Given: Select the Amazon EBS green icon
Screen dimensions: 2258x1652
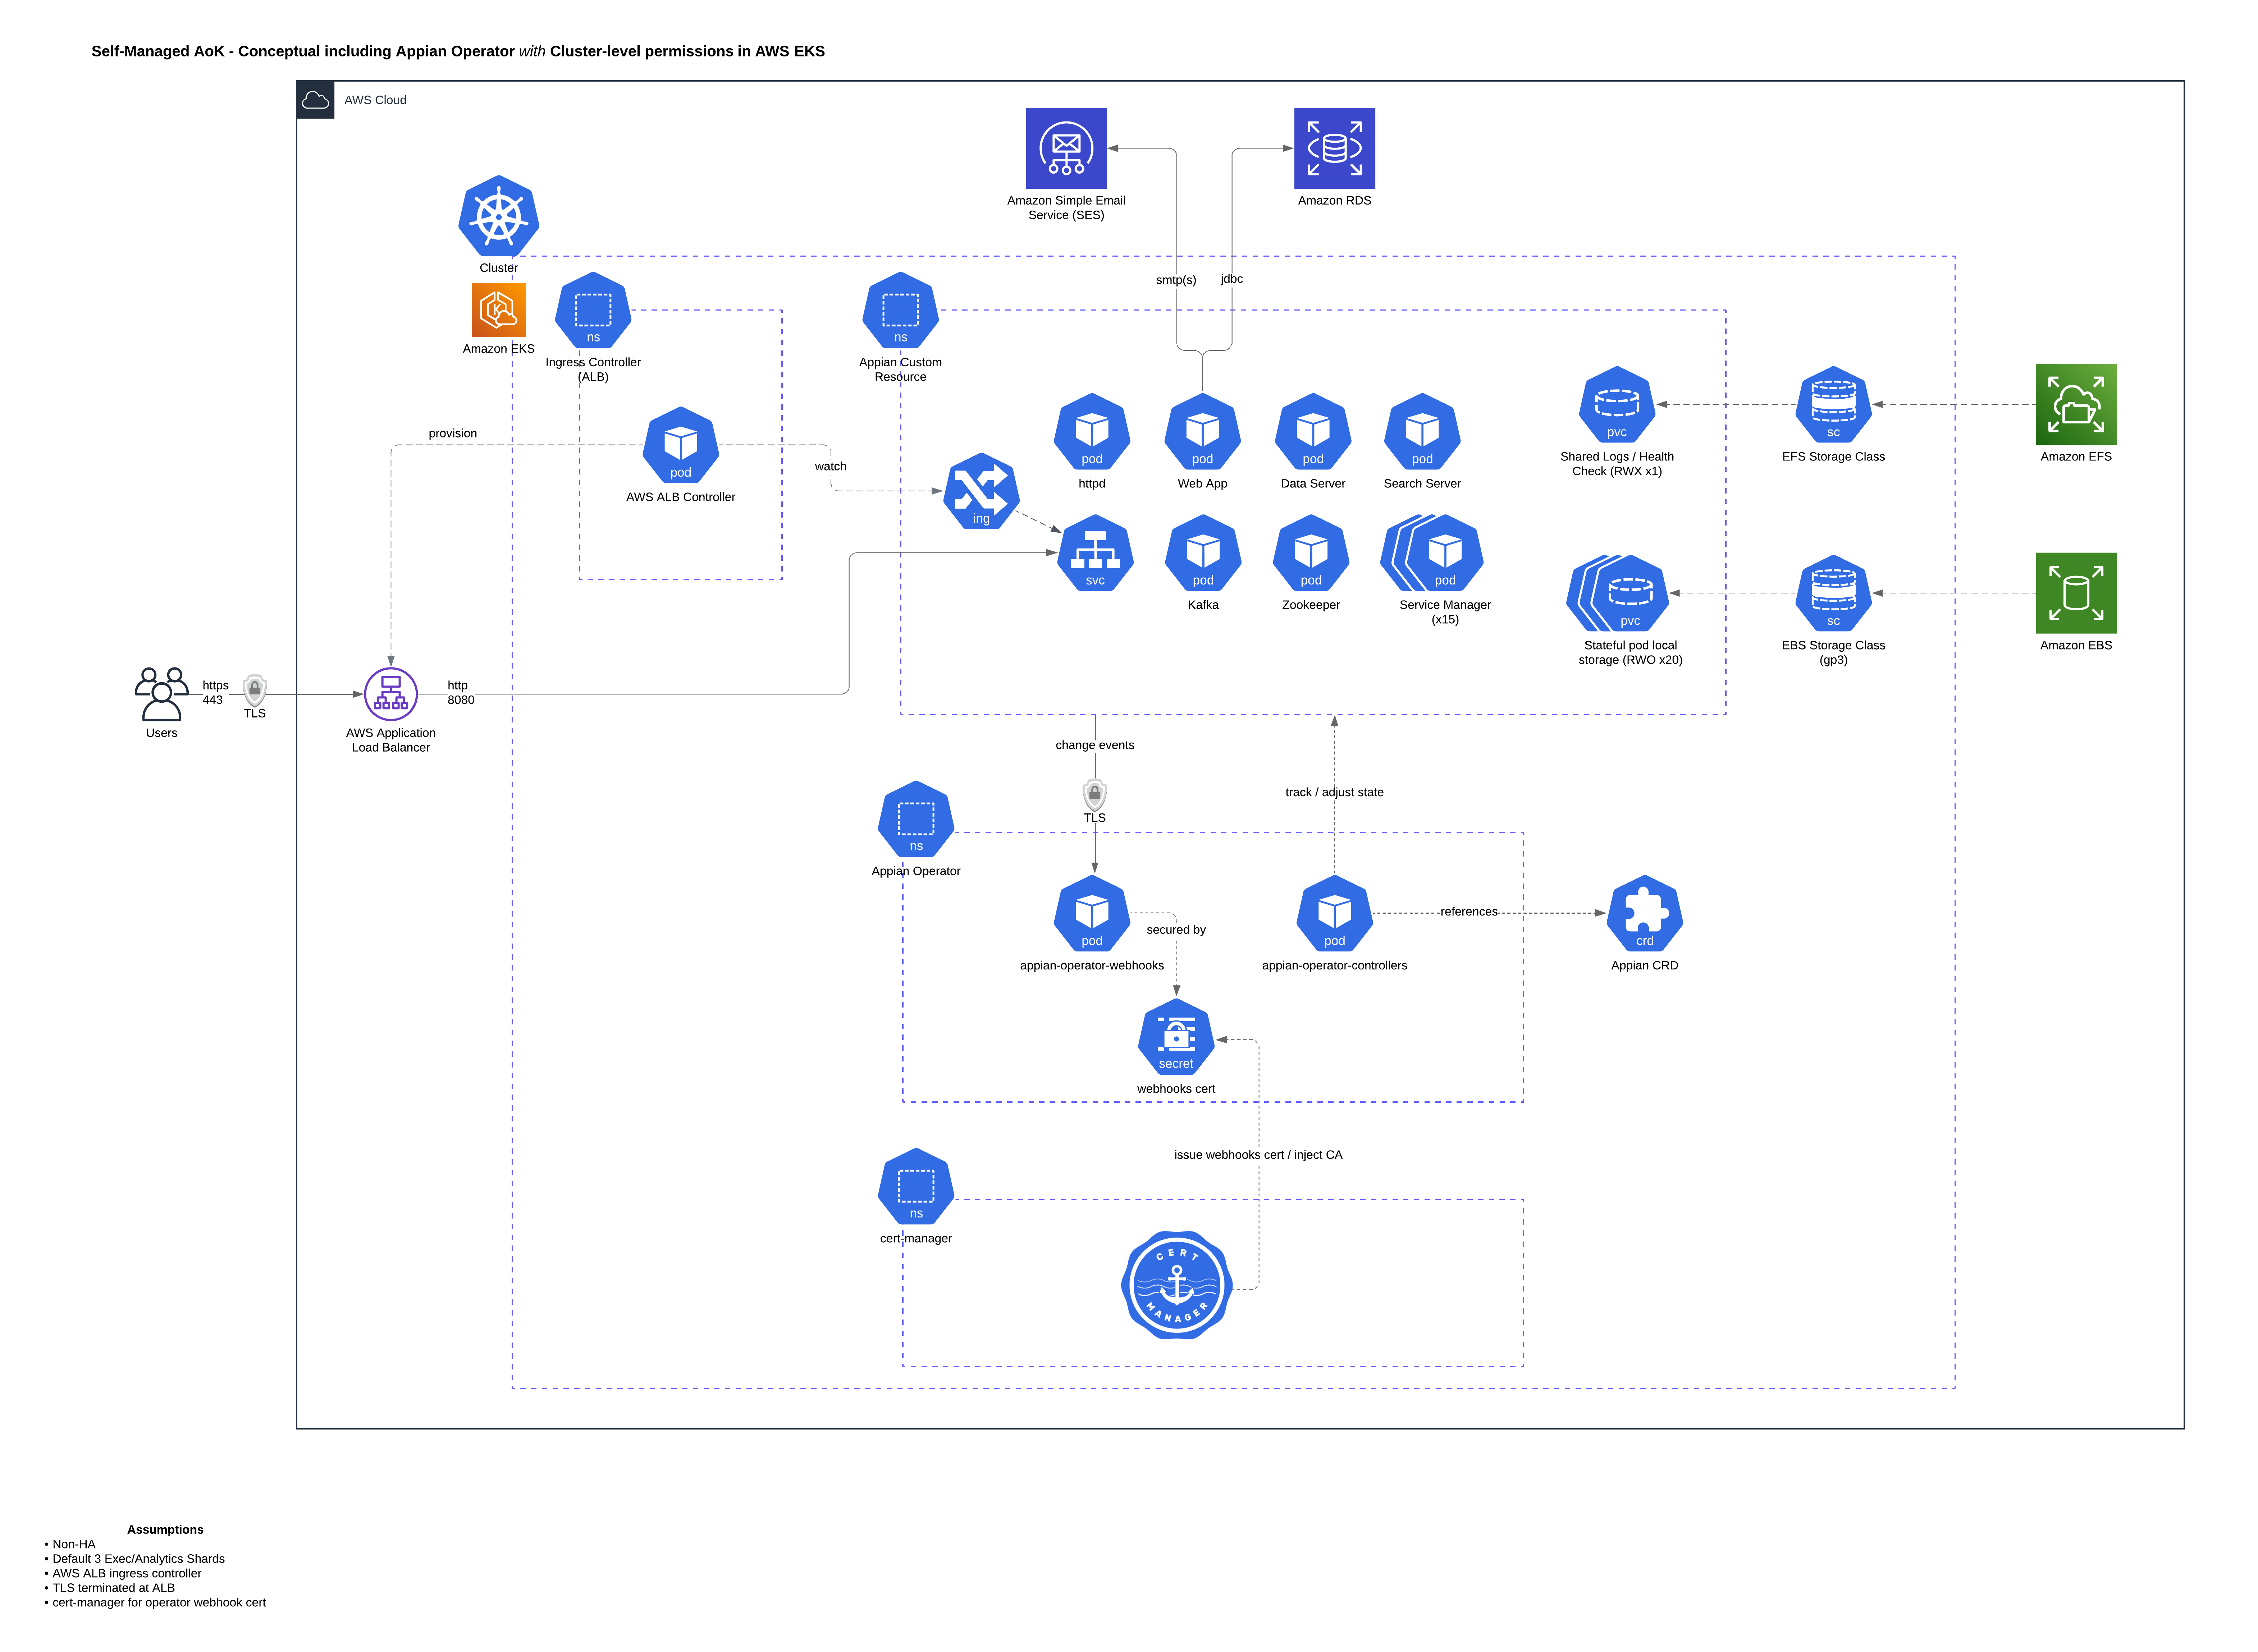Looking at the screenshot, I should (2076, 593).
